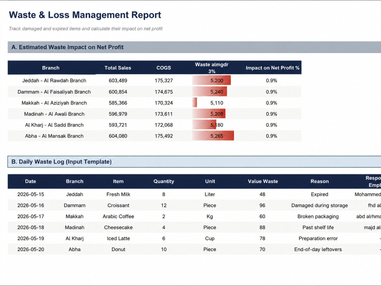Select the 'Waste almgdr 3%' column header
Viewport: 381px width, 286px height.
pyautogui.click(x=212, y=68)
